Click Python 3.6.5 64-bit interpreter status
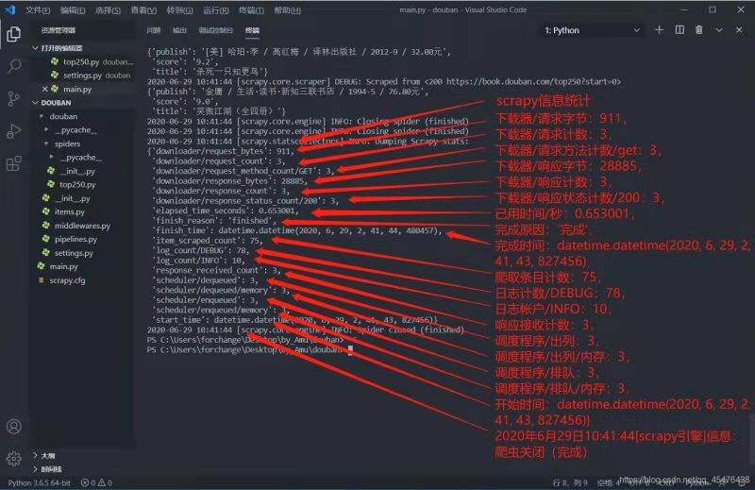The width and height of the screenshot is (755, 490). coord(39,482)
